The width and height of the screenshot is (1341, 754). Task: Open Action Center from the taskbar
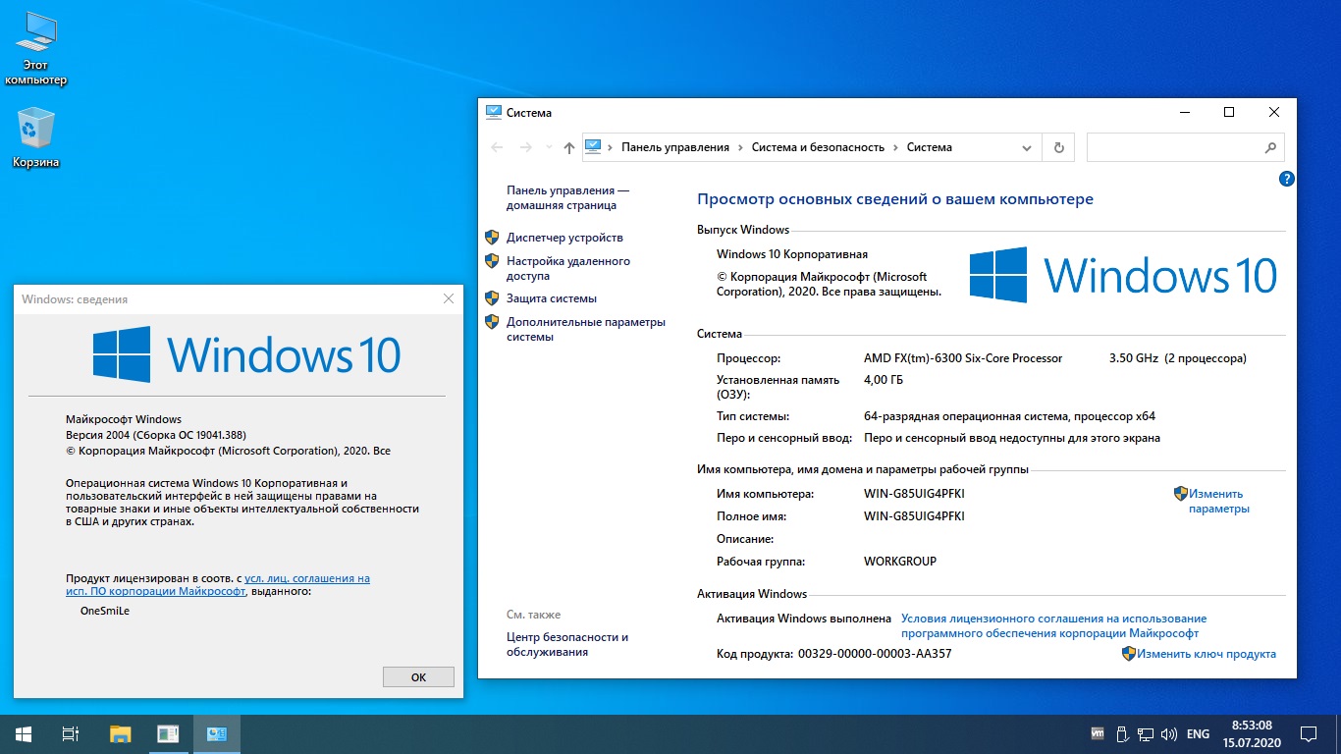point(1308,733)
